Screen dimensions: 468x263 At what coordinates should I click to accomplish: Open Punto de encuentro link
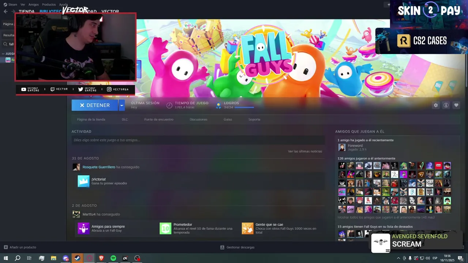(159, 119)
